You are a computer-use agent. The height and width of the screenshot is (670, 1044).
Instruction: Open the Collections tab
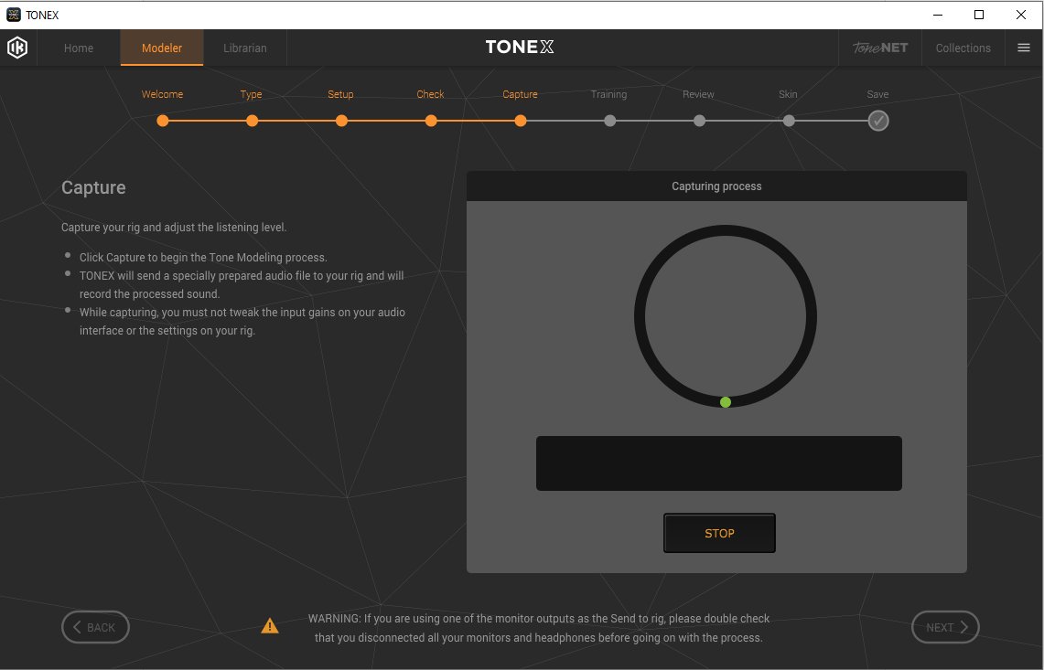point(963,48)
